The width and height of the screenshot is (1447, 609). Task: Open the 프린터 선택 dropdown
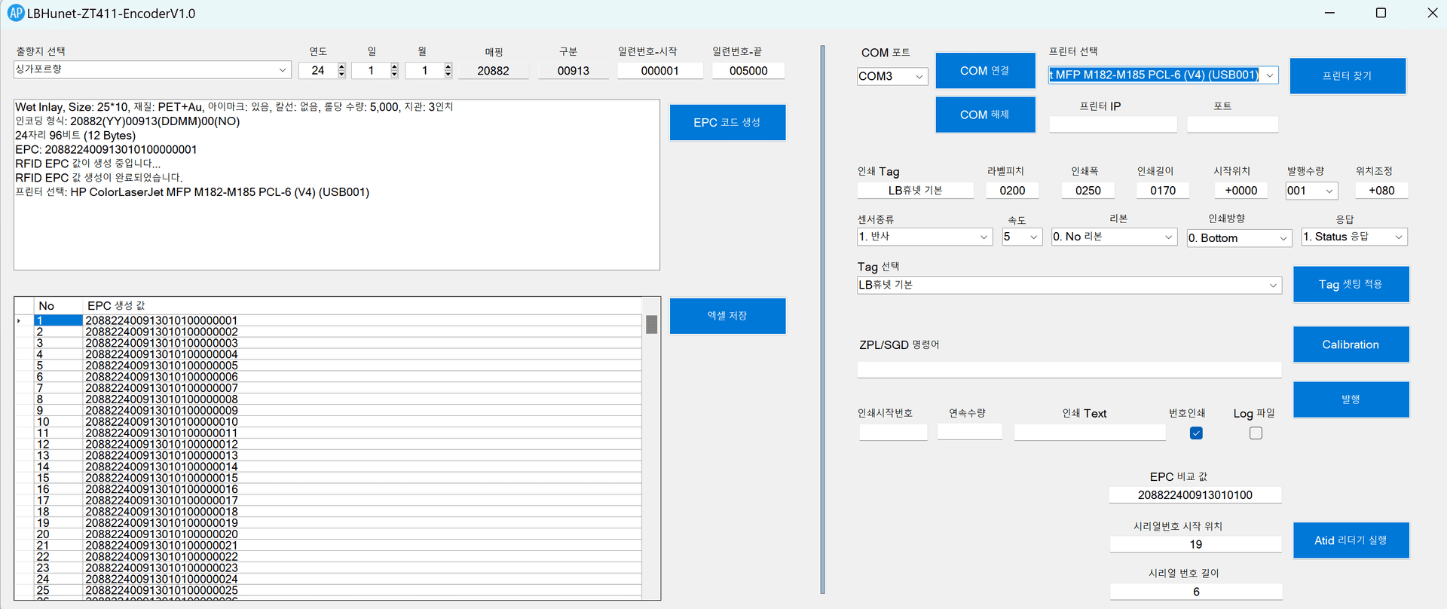pyautogui.click(x=1270, y=75)
